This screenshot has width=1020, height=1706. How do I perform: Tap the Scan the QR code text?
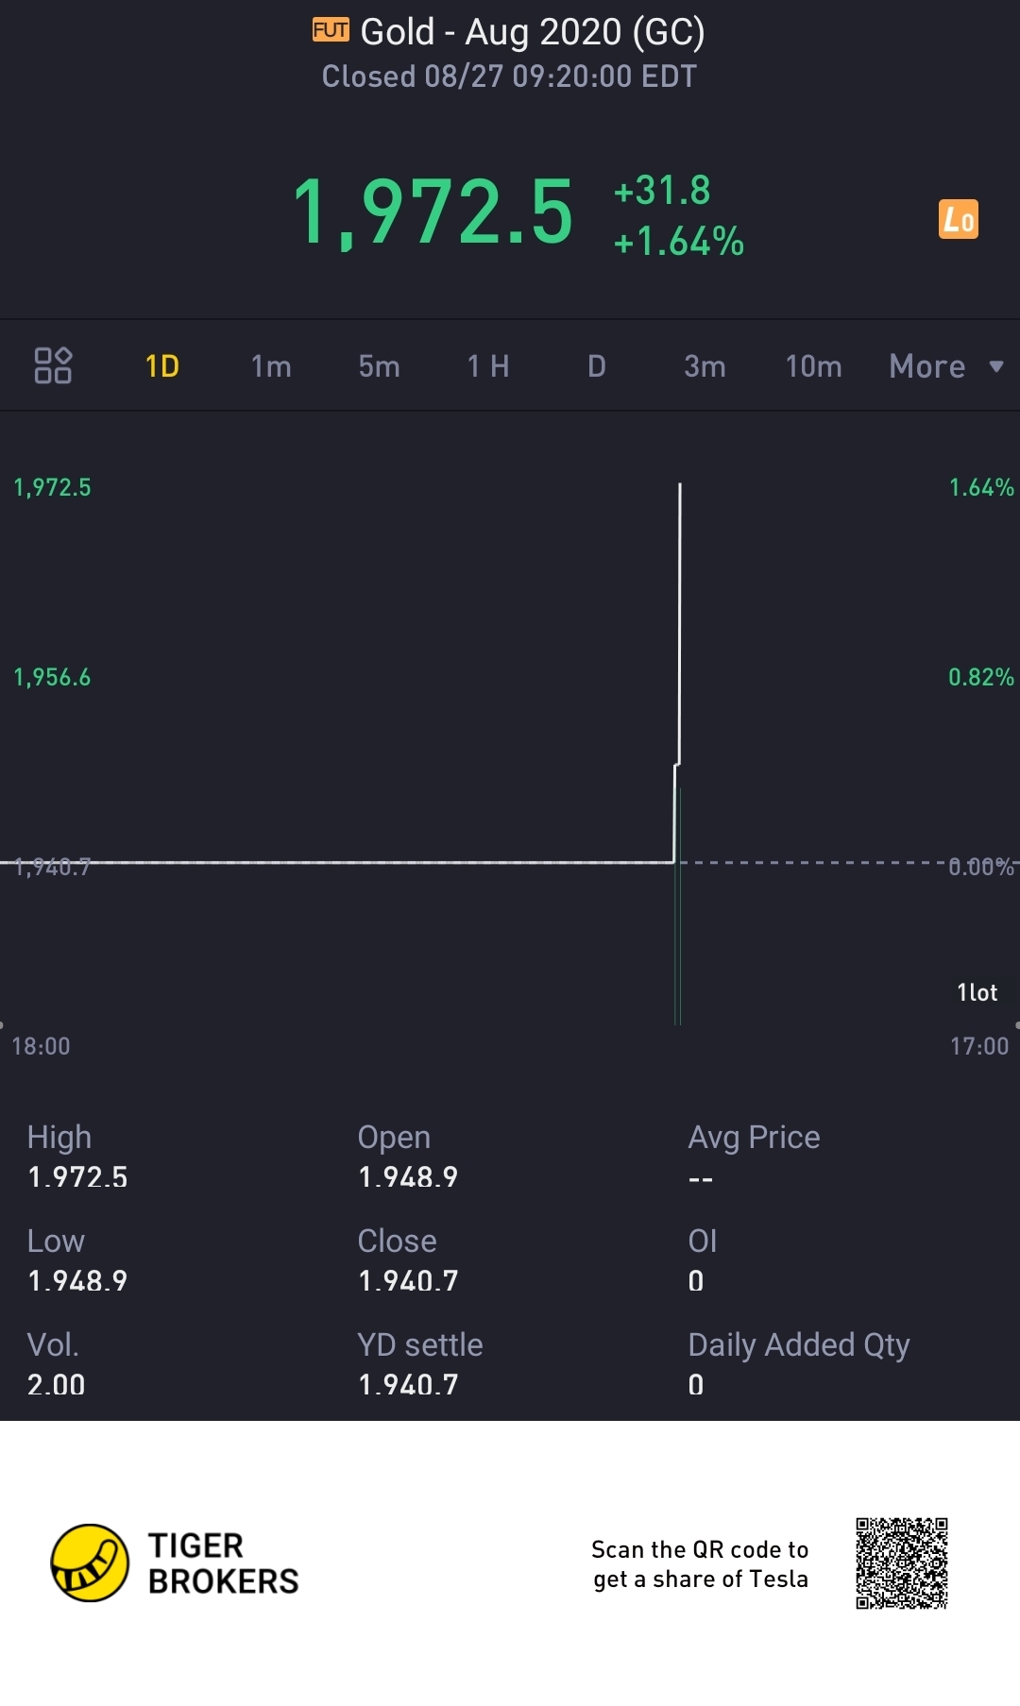click(x=700, y=1563)
